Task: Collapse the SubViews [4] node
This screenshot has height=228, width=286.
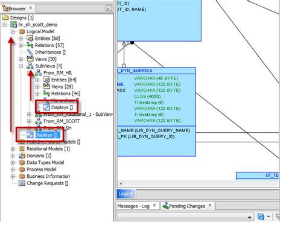Action: [21, 66]
